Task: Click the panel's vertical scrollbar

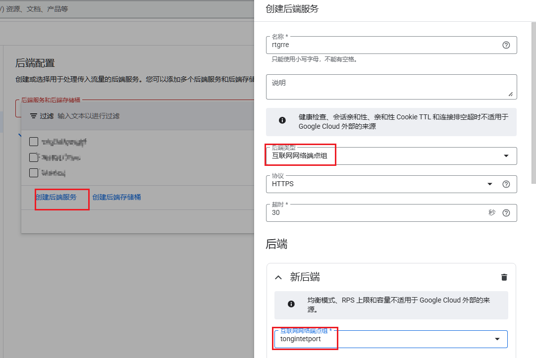Action: pyautogui.click(x=533, y=99)
